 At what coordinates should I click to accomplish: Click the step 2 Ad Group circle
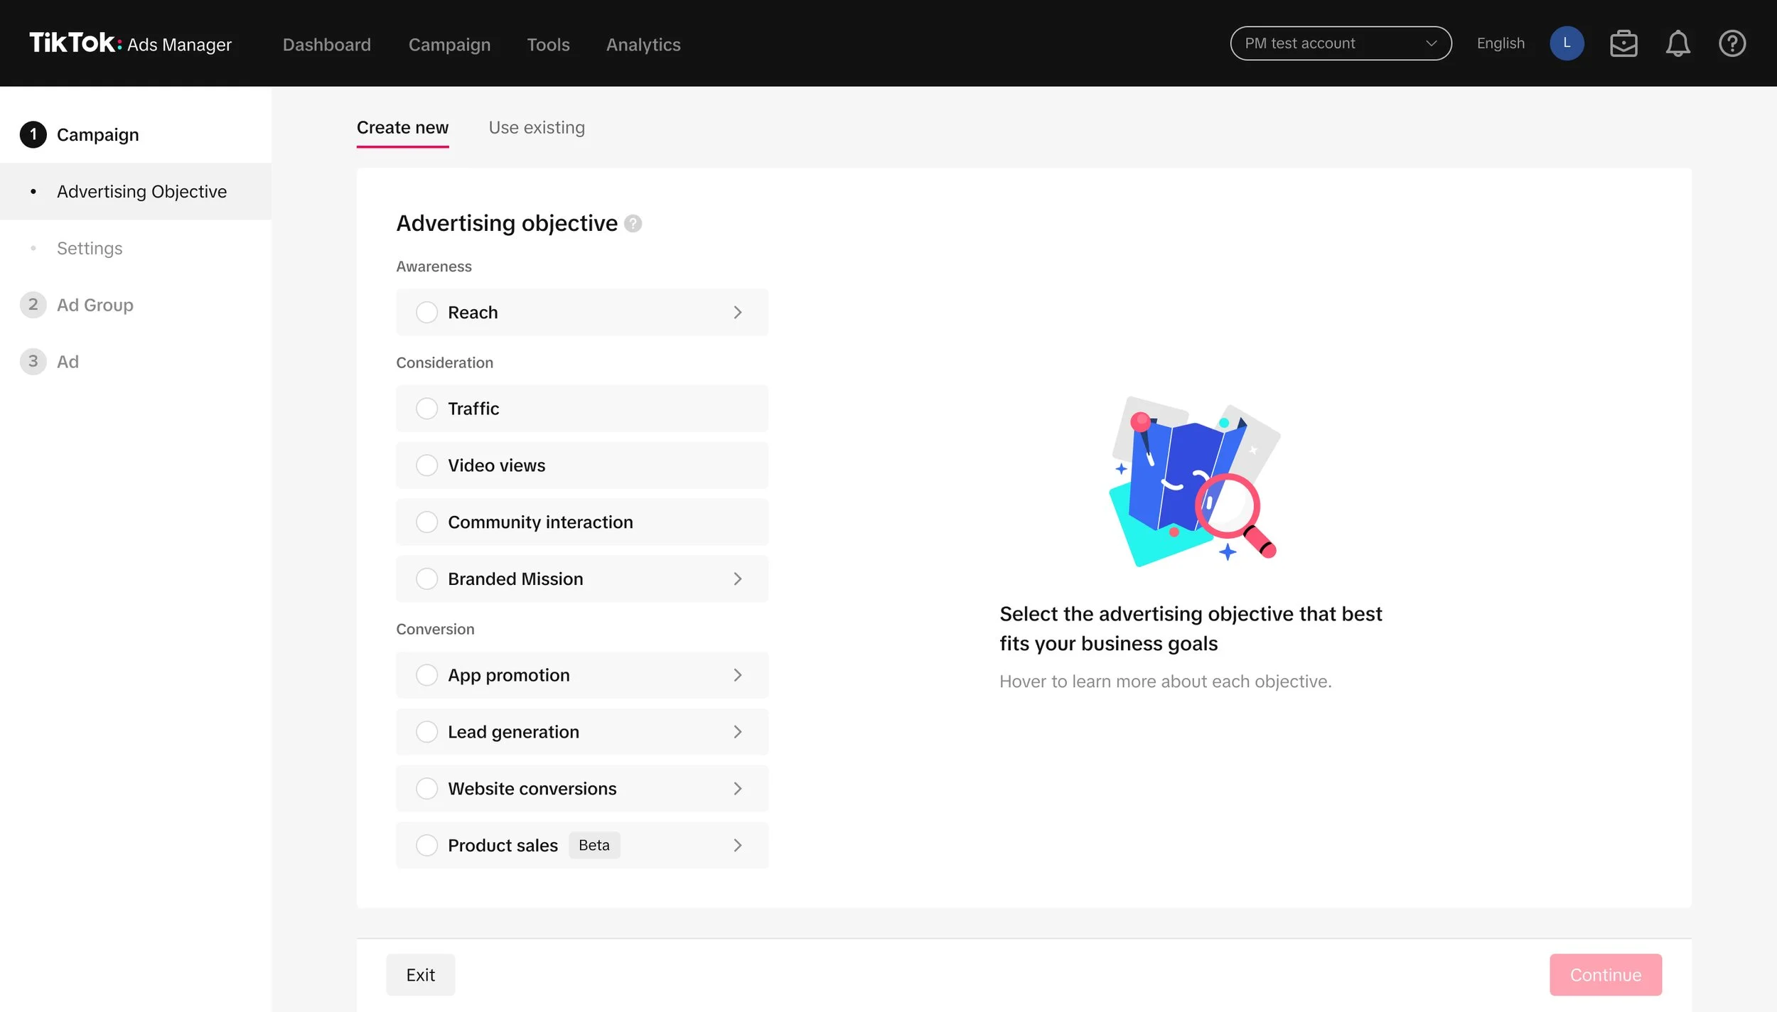pos(33,305)
